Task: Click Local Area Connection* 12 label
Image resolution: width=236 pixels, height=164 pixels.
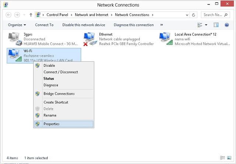Action: [195, 34]
